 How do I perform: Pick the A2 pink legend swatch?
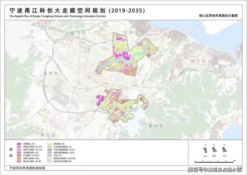coord(19,153)
